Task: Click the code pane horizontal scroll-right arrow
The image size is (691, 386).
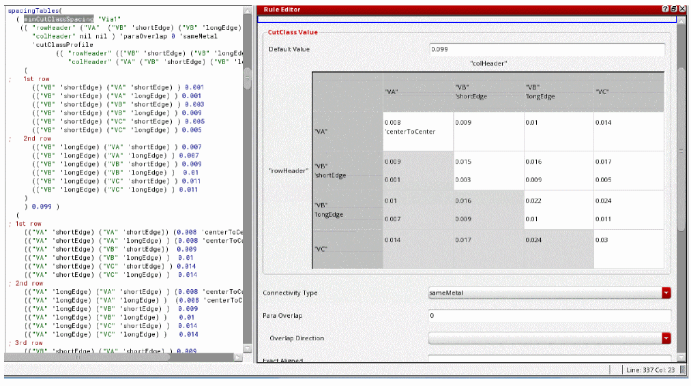Action: pyautogui.click(x=238, y=356)
